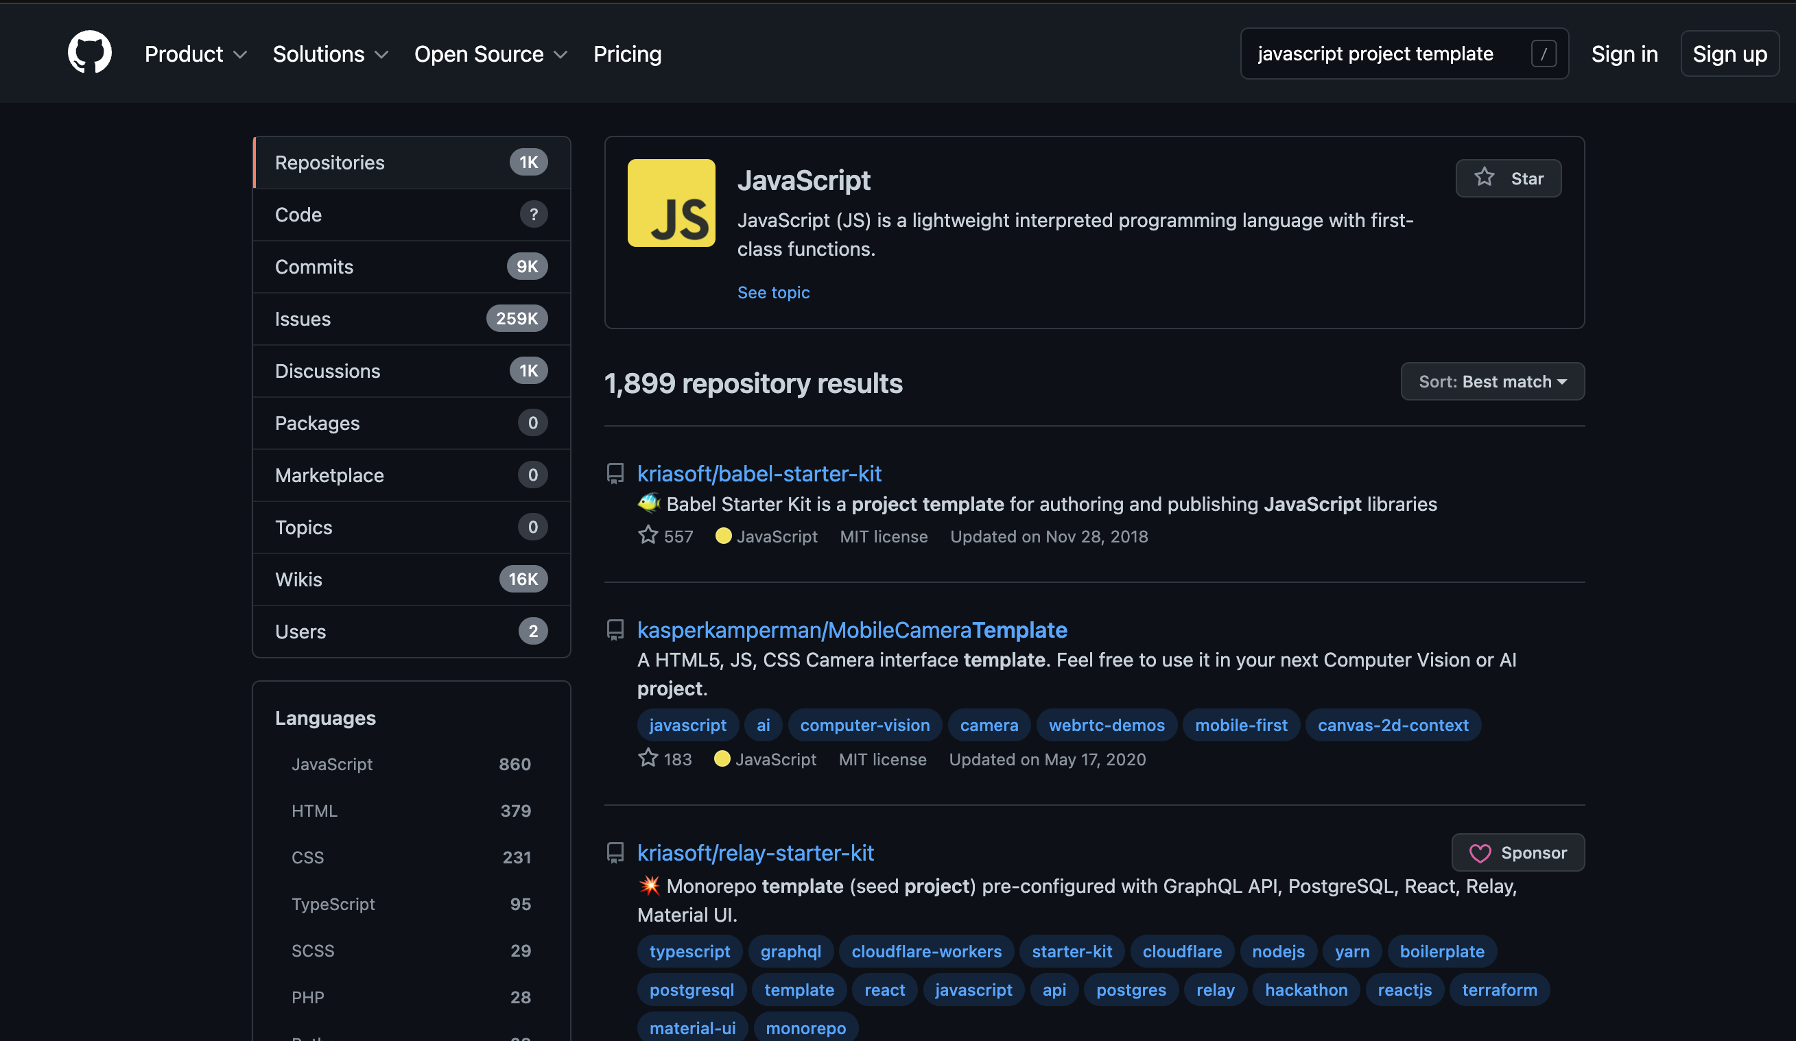The height and width of the screenshot is (1041, 1796).
Task: Expand the Open Source menu
Action: coord(491,54)
